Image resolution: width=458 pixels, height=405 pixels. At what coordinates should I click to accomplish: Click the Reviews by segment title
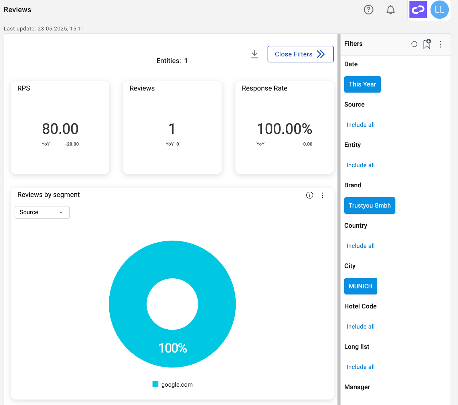pyautogui.click(x=49, y=195)
